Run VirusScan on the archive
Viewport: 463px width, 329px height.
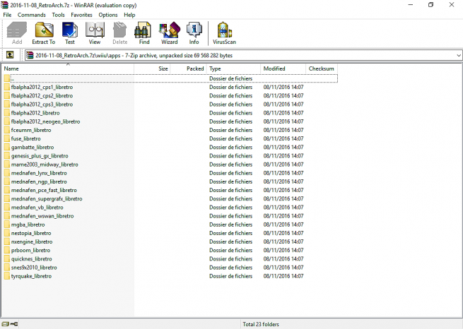[x=224, y=32]
